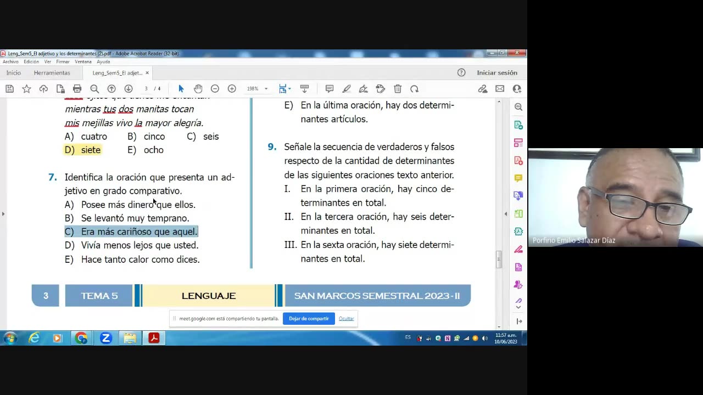Select the highlight text tool
The height and width of the screenshot is (395, 703).
[347, 89]
